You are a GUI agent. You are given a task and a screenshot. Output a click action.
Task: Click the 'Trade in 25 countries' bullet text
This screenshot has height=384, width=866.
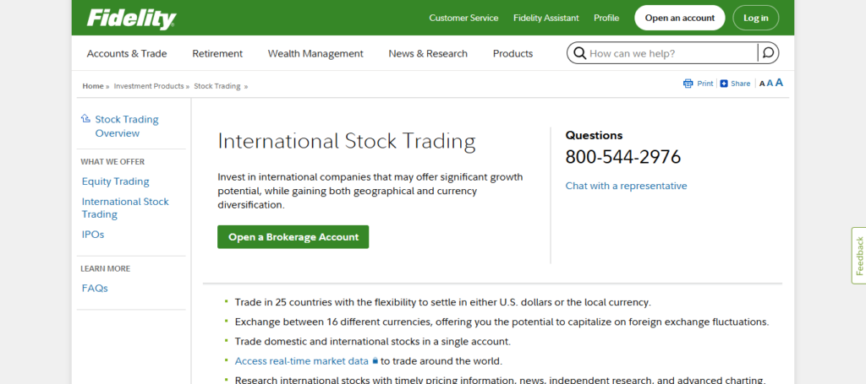(443, 302)
